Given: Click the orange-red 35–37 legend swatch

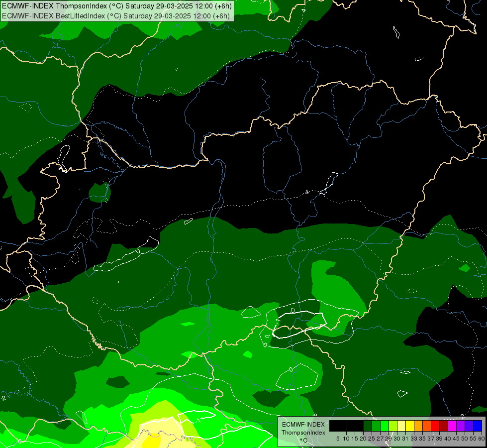Looking at the screenshot, I should tap(427, 426).
